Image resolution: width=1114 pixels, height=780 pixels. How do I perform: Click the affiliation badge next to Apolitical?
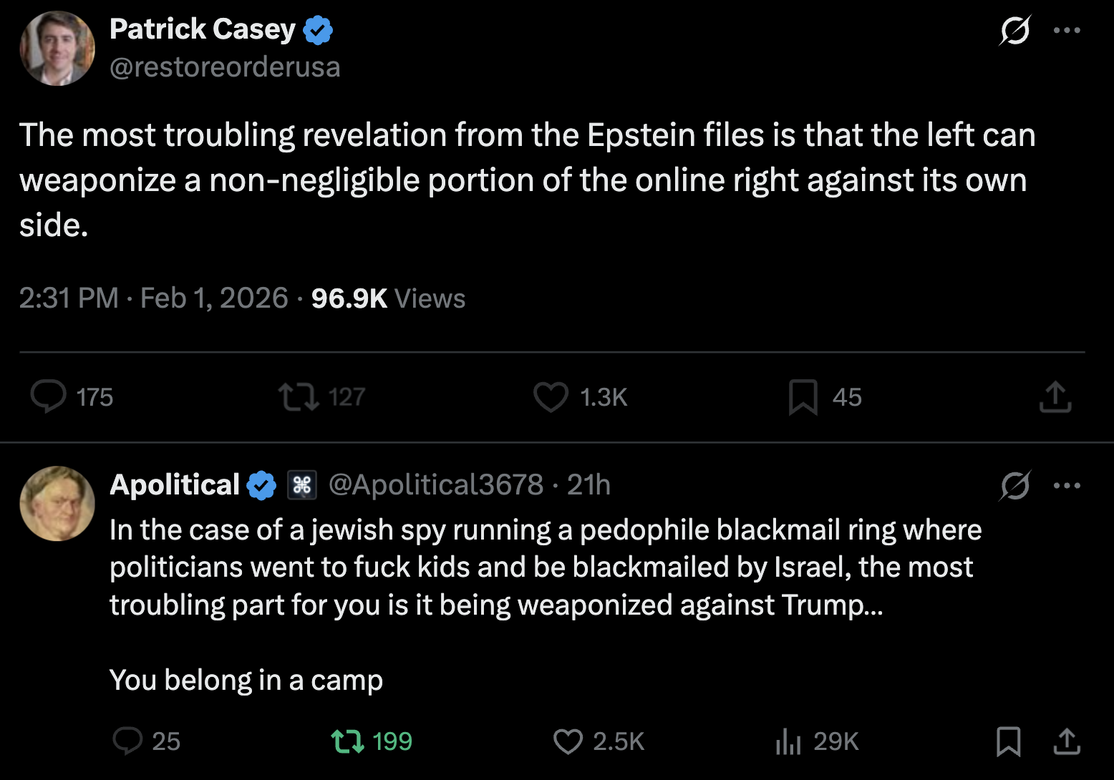tap(301, 485)
